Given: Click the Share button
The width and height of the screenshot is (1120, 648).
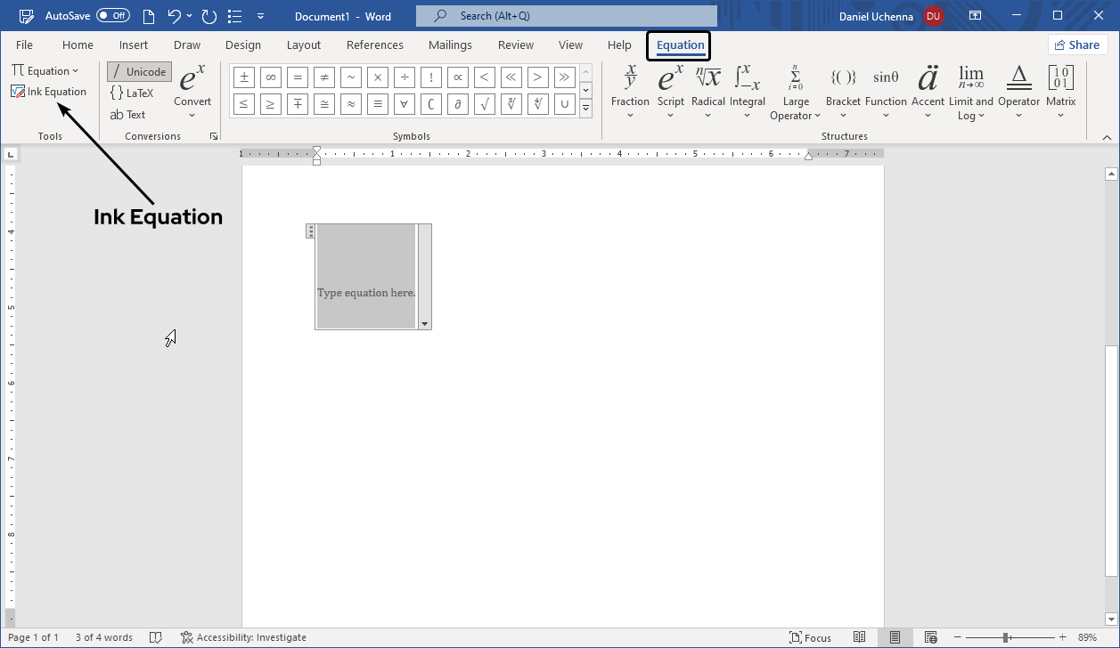Looking at the screenshot, I should pyautogui.click(x=1076, y=45).
